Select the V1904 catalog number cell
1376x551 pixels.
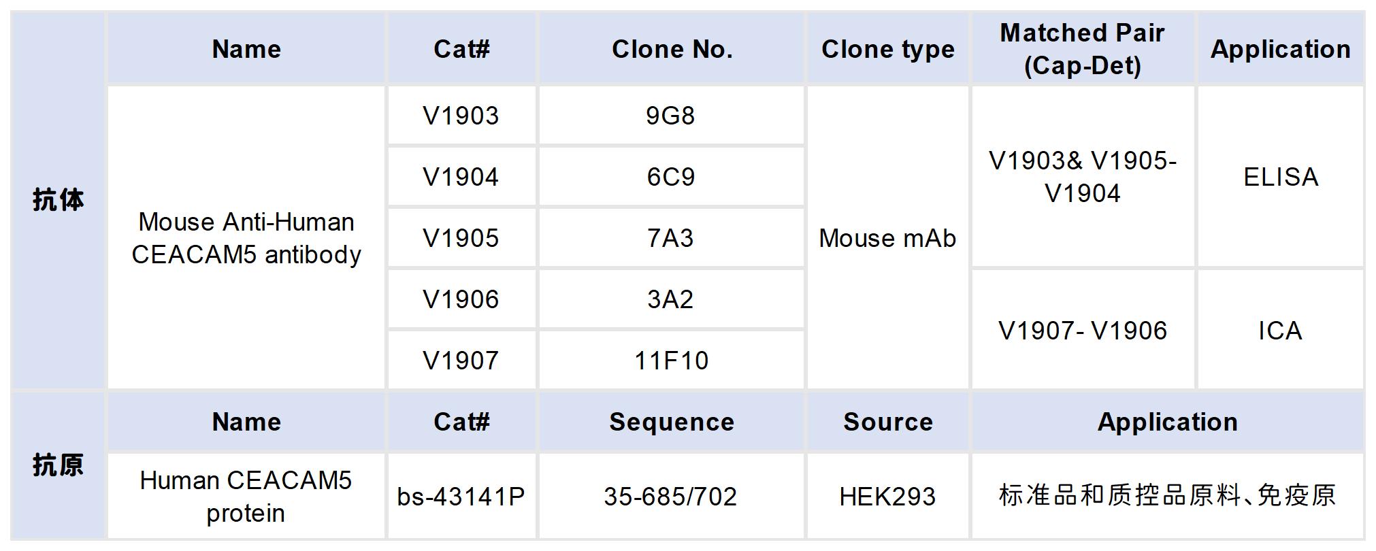tap(461, 177)
